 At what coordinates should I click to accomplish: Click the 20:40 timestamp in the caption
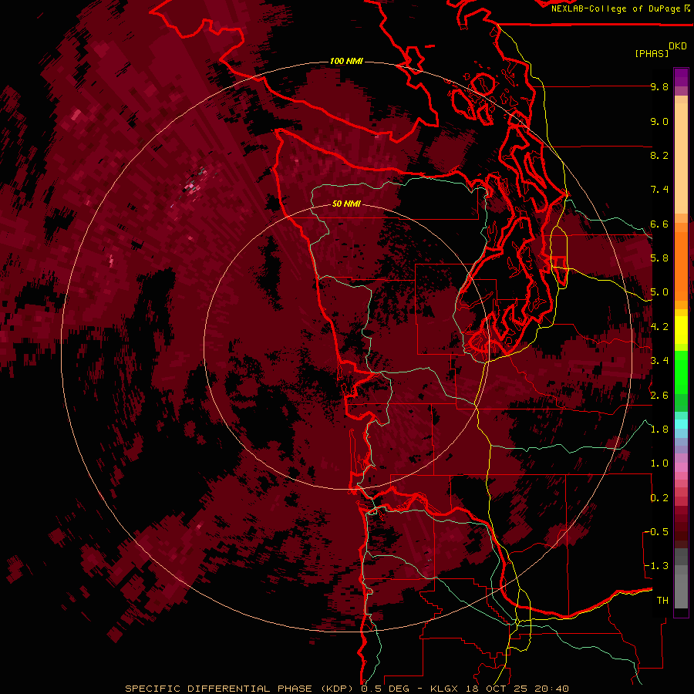click(x=551, y=689)
